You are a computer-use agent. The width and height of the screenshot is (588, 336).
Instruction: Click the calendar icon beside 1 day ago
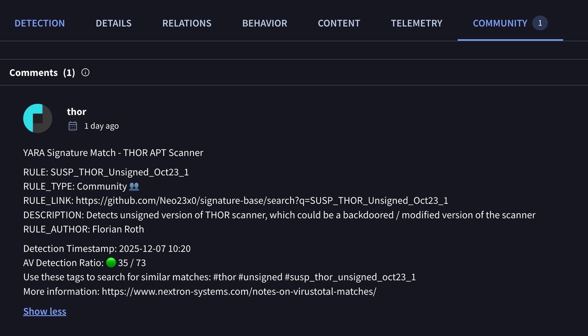(73, 126)
